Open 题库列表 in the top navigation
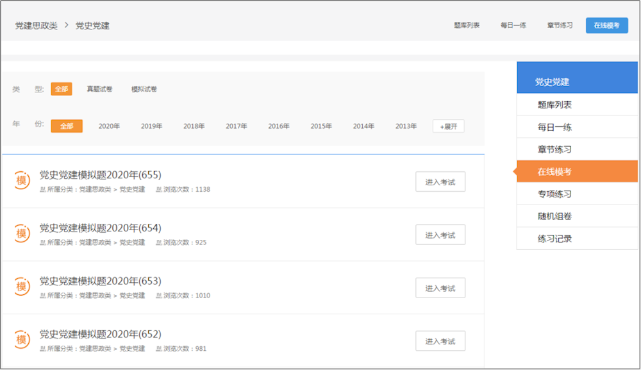The image size is (641, 370). tap(467, 26)
